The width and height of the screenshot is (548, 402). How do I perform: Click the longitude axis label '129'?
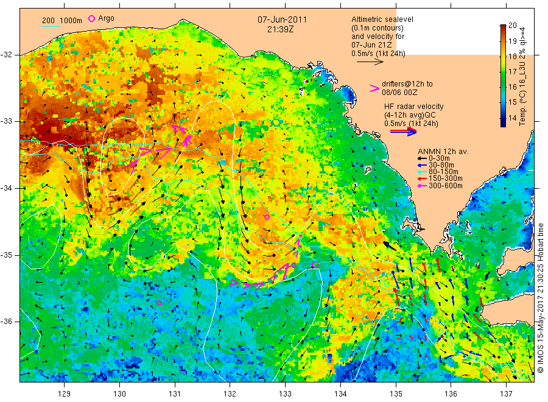pos(65,394)
